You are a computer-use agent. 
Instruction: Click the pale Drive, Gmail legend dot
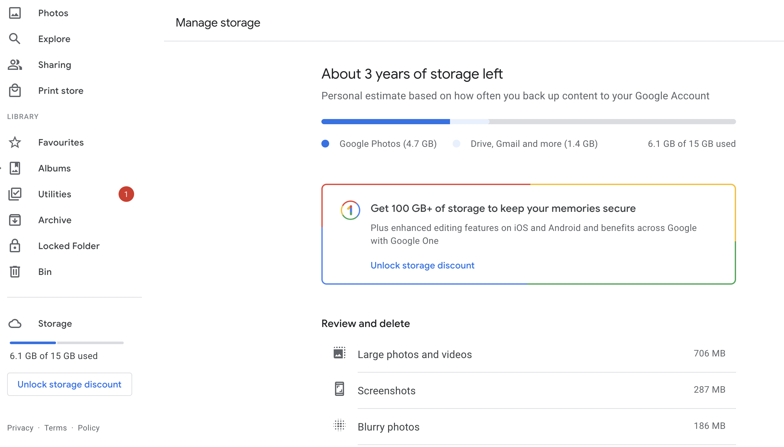click(456, 144)
